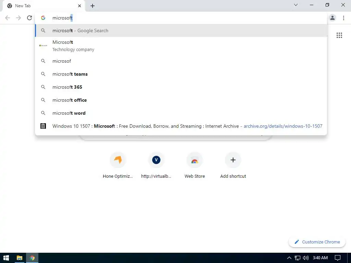Select the New Tab tab

pyautogui.click(x=44, y=6)
